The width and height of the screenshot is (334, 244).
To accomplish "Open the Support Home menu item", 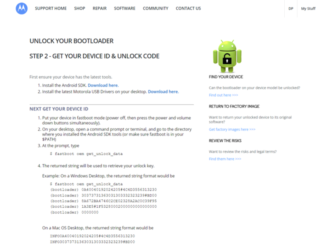I will pos(51,8).
